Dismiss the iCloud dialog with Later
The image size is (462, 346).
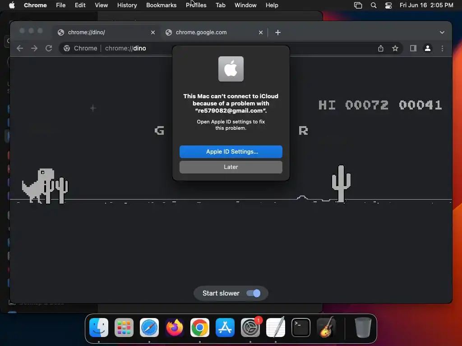click(x=231, y=167)
